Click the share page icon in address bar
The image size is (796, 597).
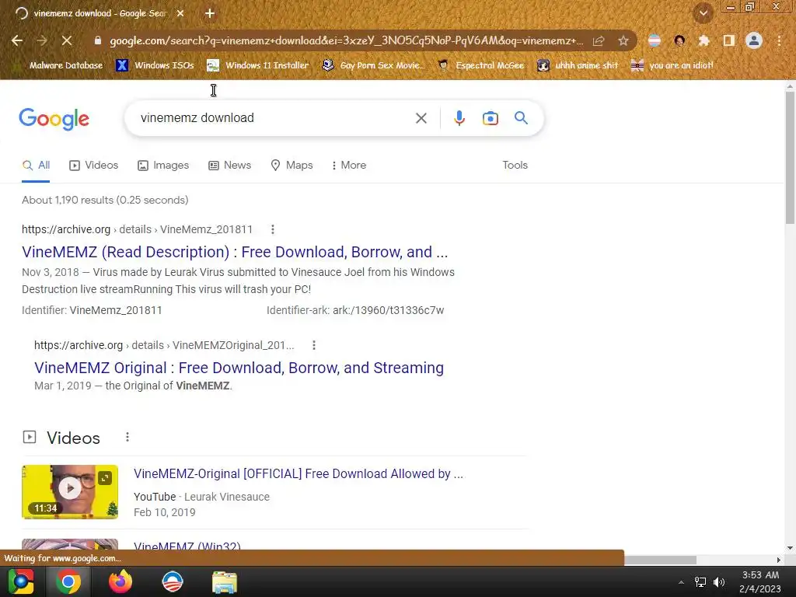click(x=599, y=40)
